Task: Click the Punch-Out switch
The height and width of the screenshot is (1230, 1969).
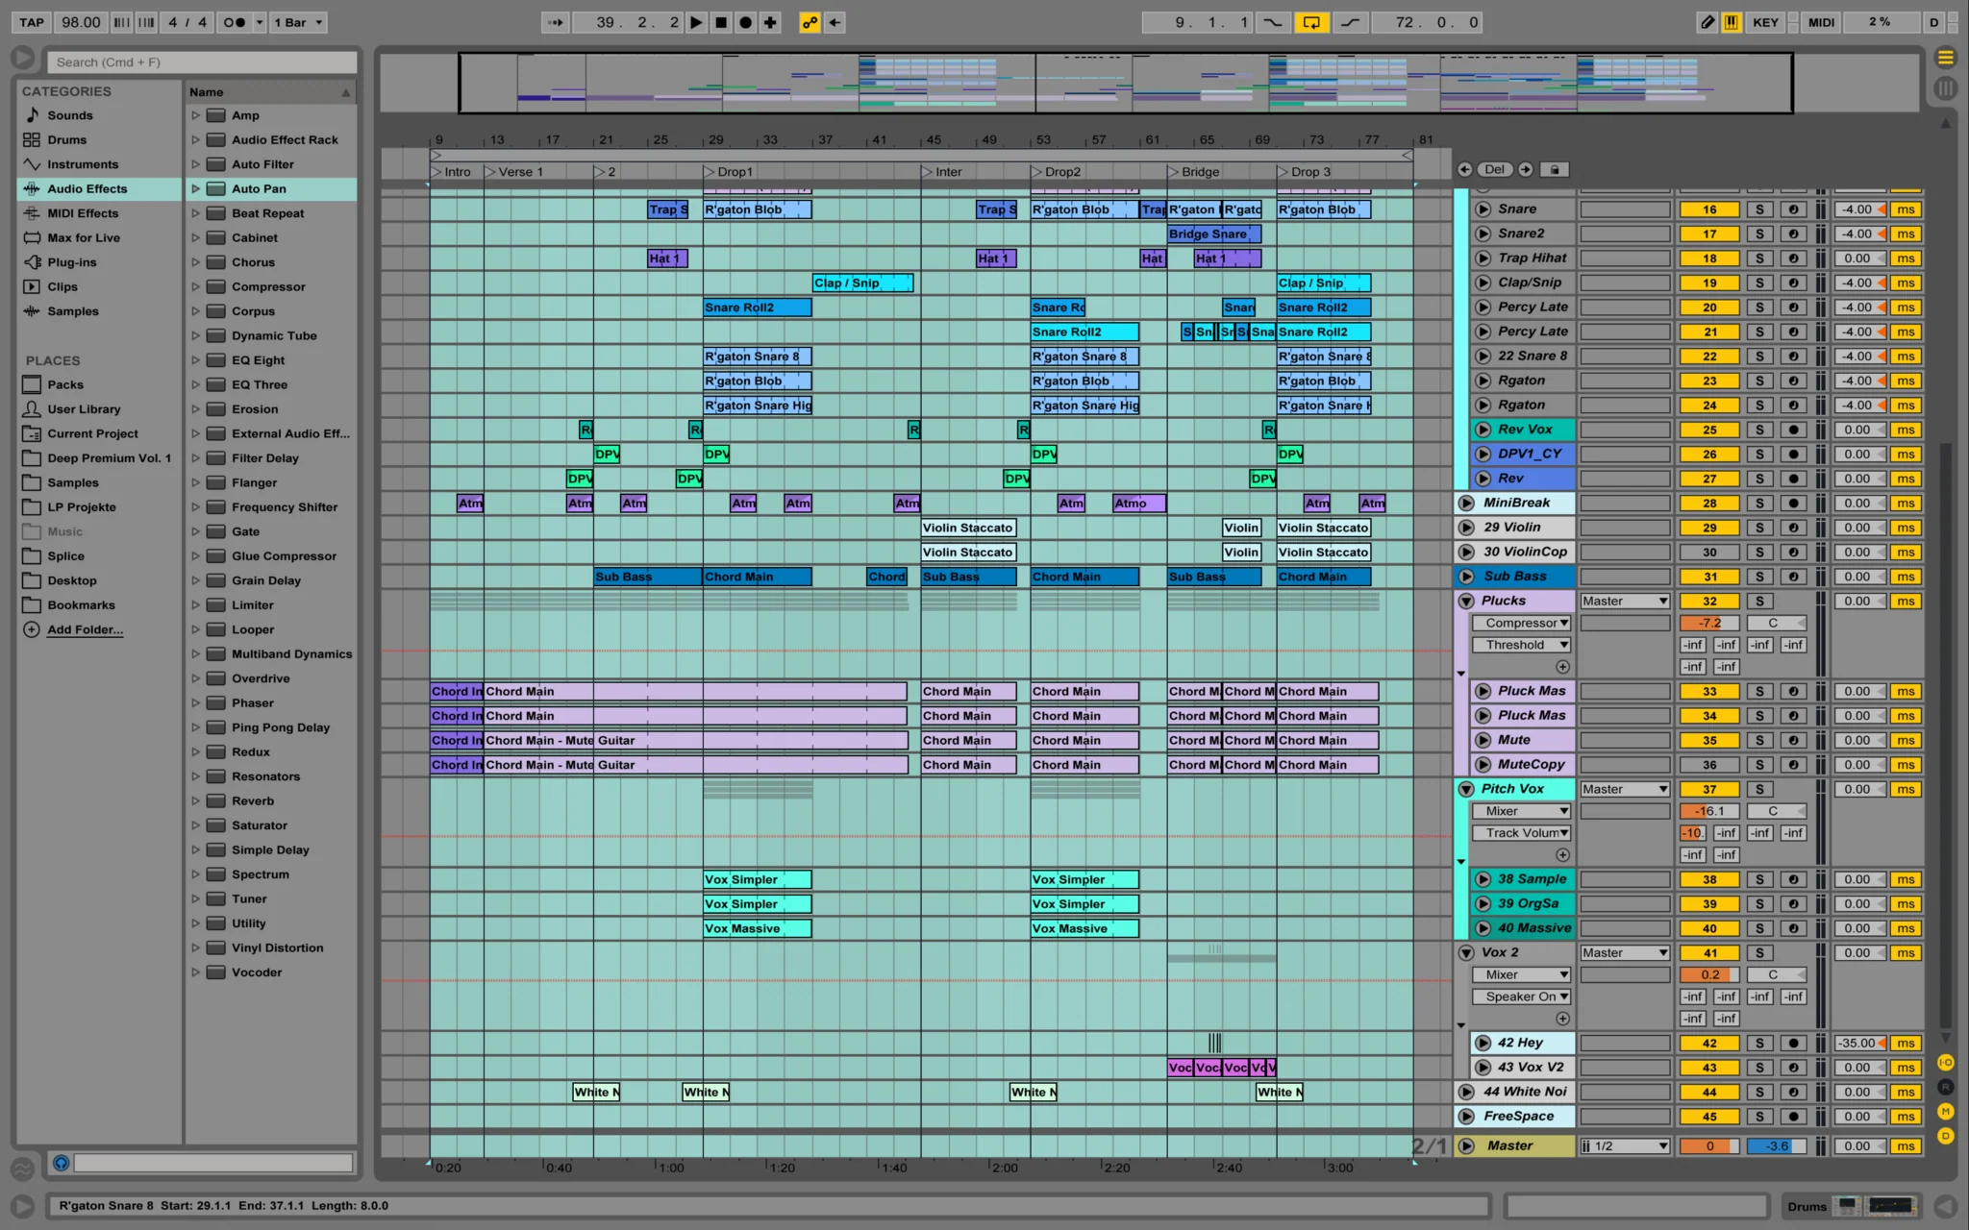Action: pos(1350,22)
